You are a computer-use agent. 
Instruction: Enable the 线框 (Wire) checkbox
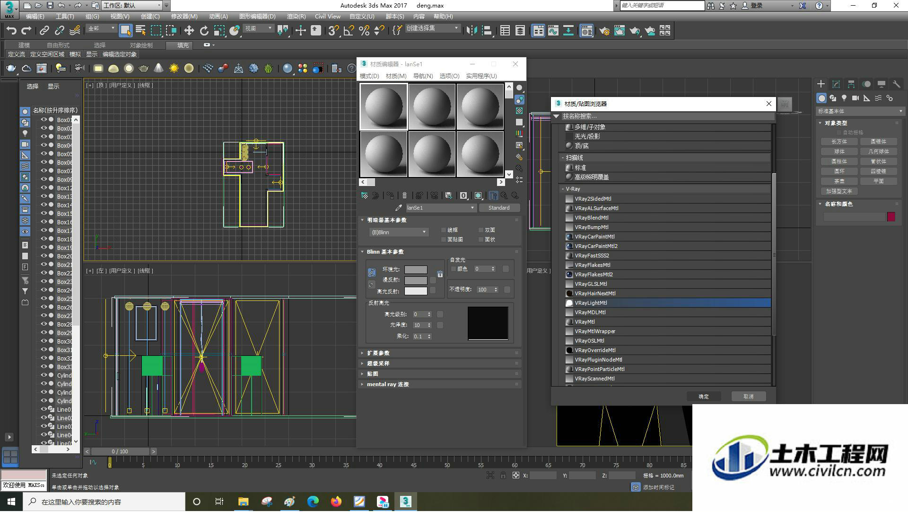444,230
